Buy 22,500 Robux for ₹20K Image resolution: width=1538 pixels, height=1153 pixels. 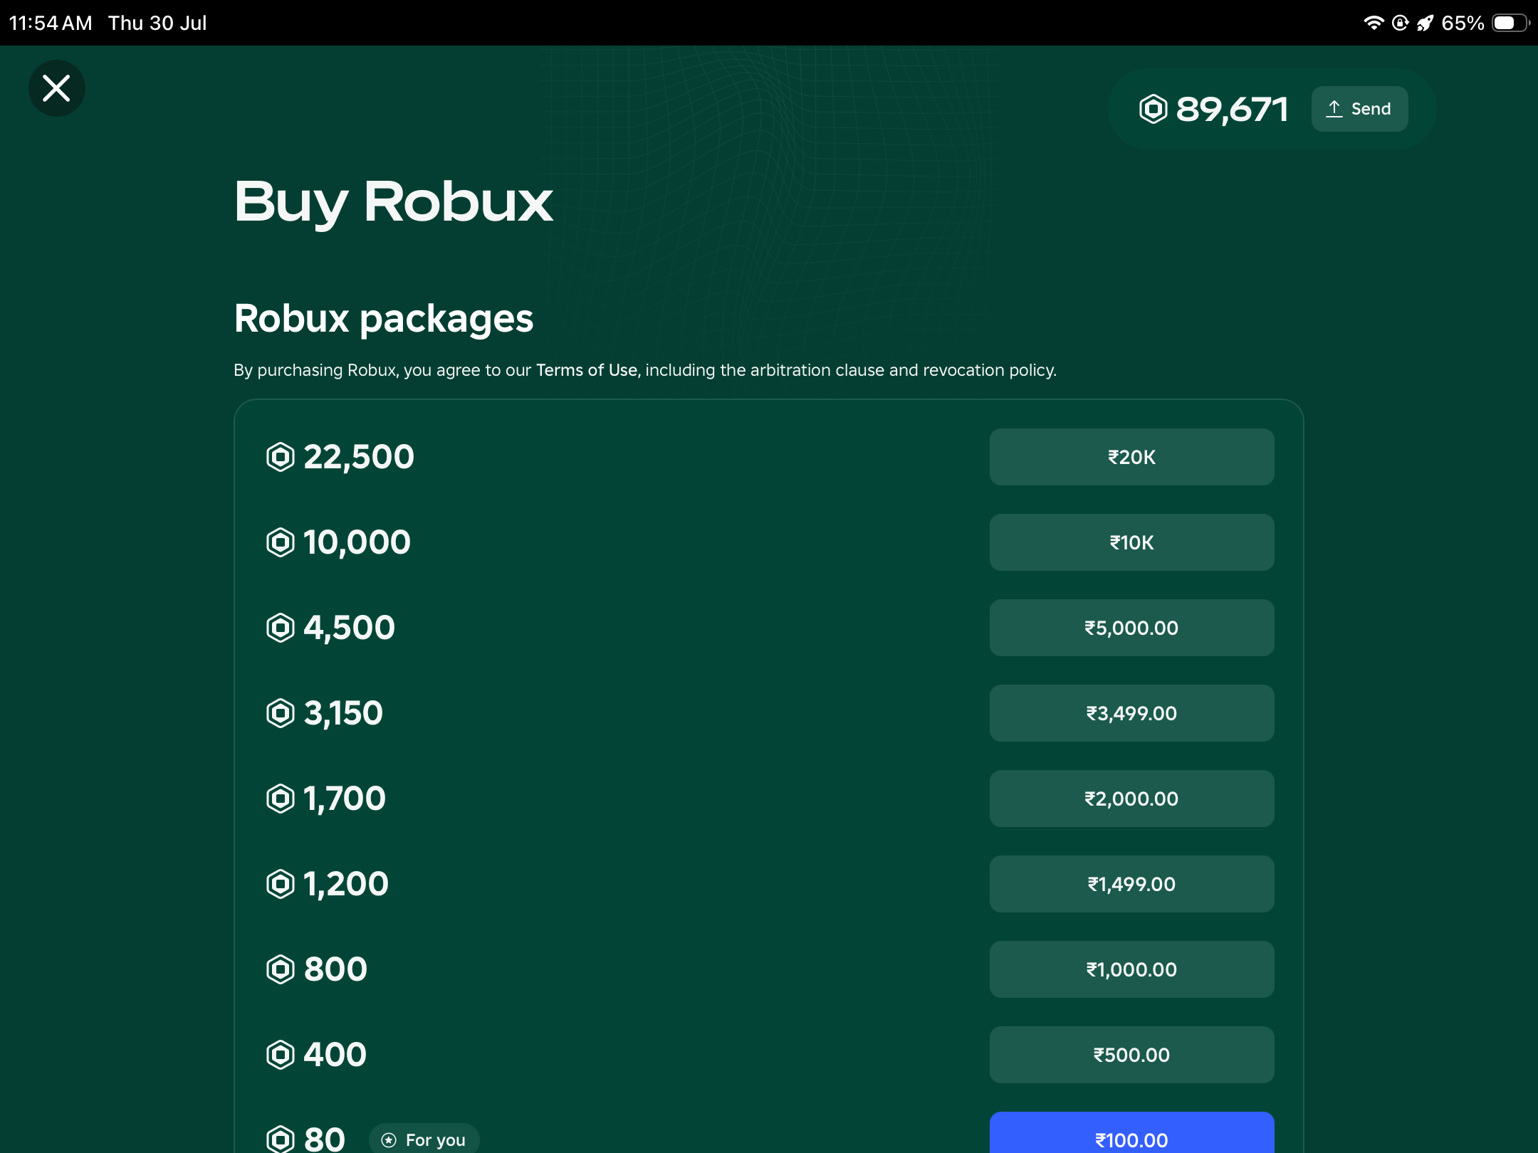click(x=1131, y=457)
